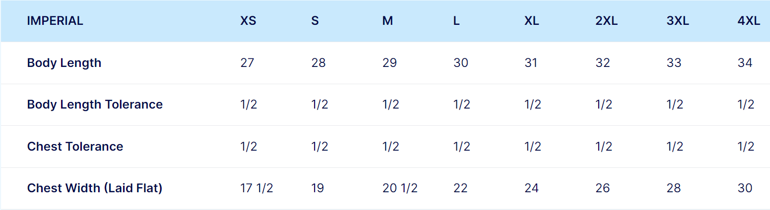Select the 4XL chest width value 30

(x=745, y=188)
